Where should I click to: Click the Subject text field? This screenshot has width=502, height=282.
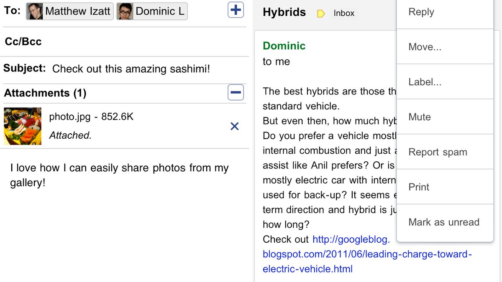tap(131, 69)
